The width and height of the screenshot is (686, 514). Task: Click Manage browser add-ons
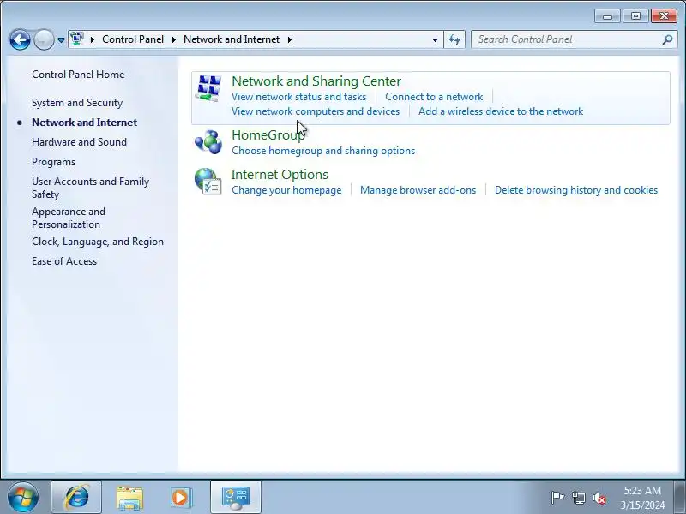point(418,190)
